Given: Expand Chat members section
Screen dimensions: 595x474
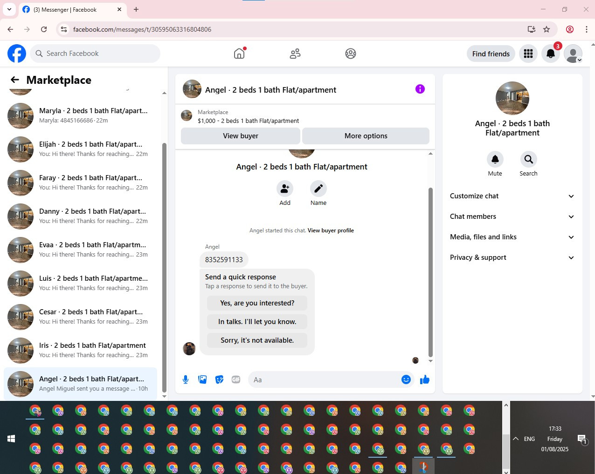Looking at the screenshot, I should (x=512, y=217).
